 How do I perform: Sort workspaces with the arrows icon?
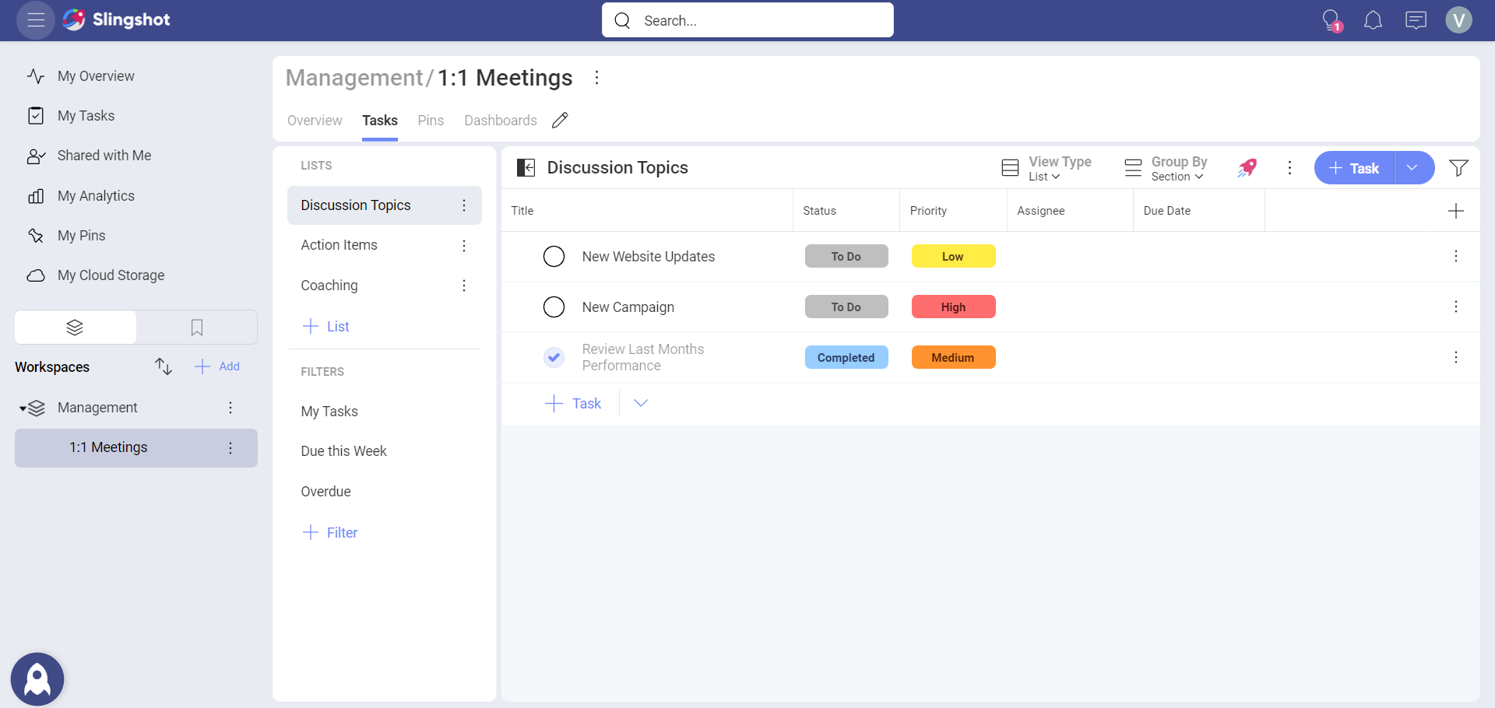click(x=163, y=366)
